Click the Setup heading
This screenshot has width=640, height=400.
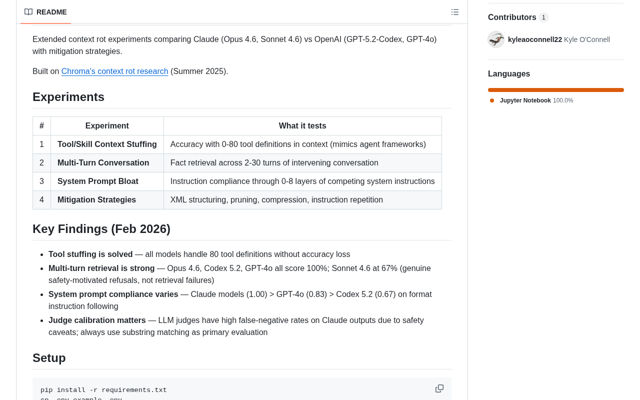click(49, 358)
